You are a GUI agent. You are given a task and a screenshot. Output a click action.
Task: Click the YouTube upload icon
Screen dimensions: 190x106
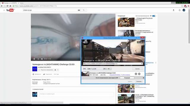click(x=173, y=10)
